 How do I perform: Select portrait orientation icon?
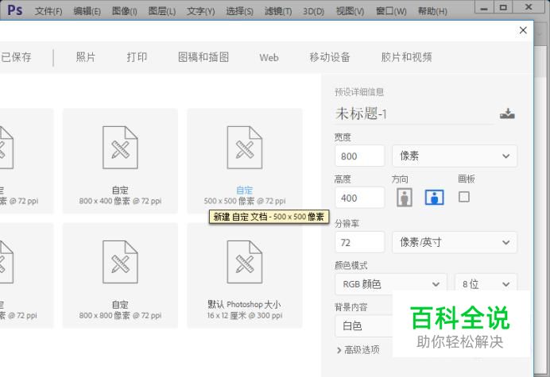coord(404,198)
